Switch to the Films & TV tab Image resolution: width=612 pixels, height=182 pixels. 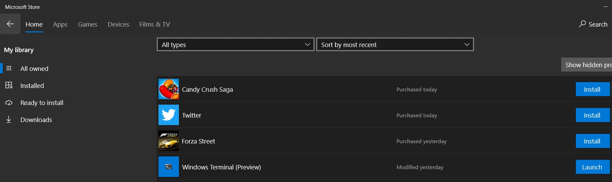pyautogui.click(x=154, y=24)
